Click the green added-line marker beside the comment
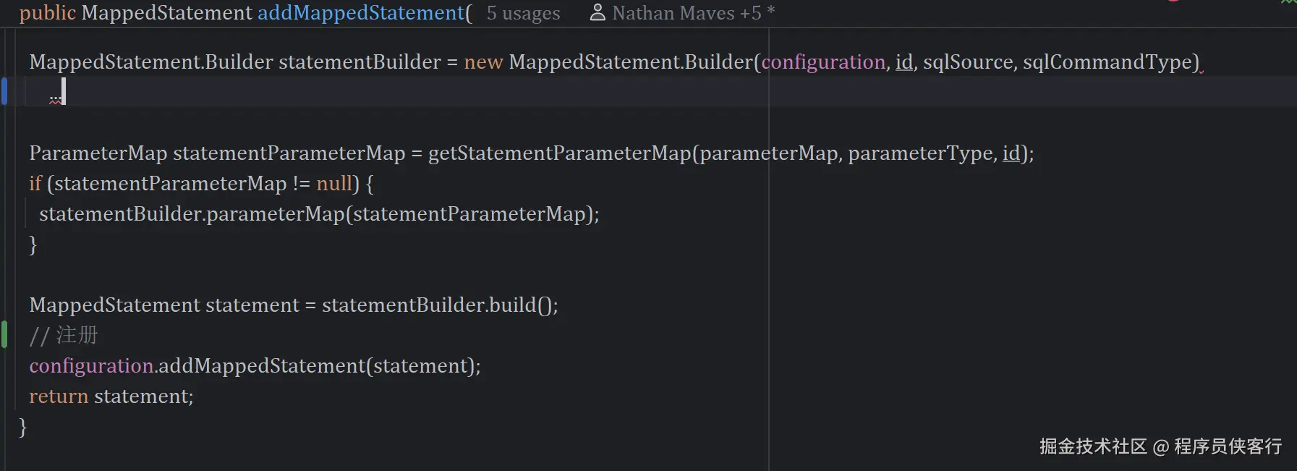Screen dimensions: 1297x471 [4, 334]
